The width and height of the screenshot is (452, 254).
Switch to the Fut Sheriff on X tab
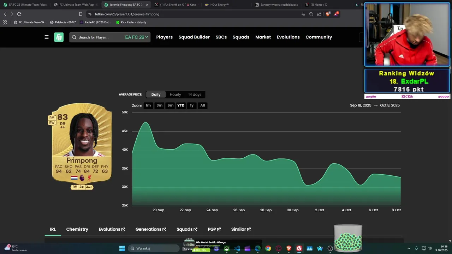[x=176, y=5]
